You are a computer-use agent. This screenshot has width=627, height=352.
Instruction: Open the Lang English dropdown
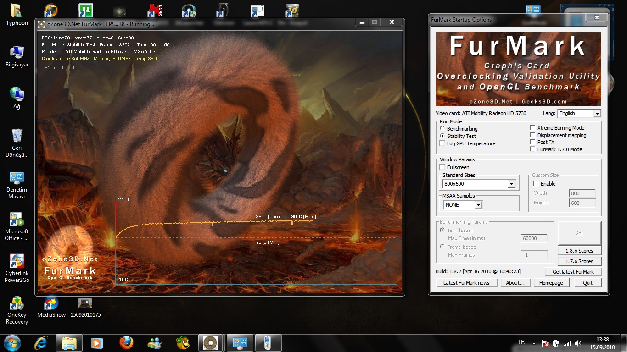pyautogui.click(x=579, y=113)
